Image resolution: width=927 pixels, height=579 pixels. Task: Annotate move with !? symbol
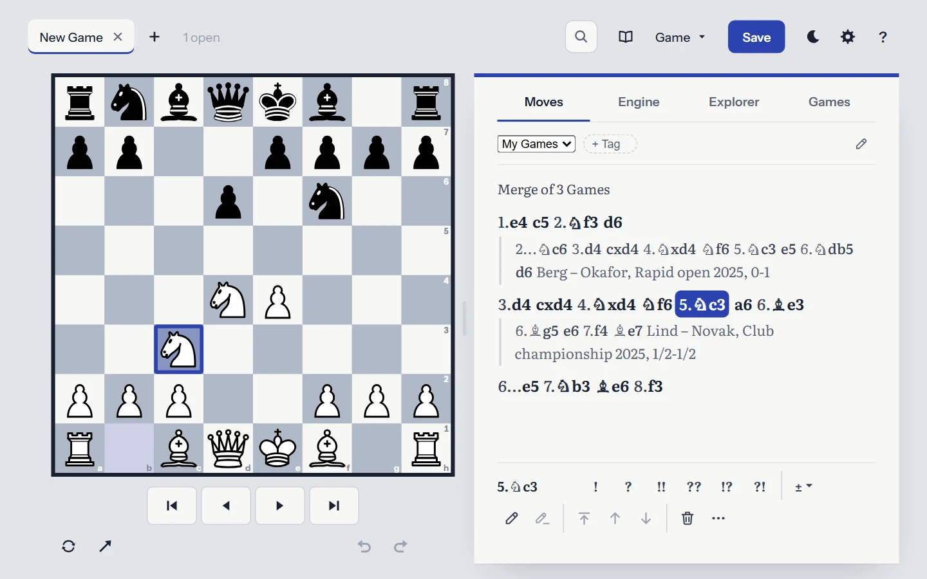(726, 487)
